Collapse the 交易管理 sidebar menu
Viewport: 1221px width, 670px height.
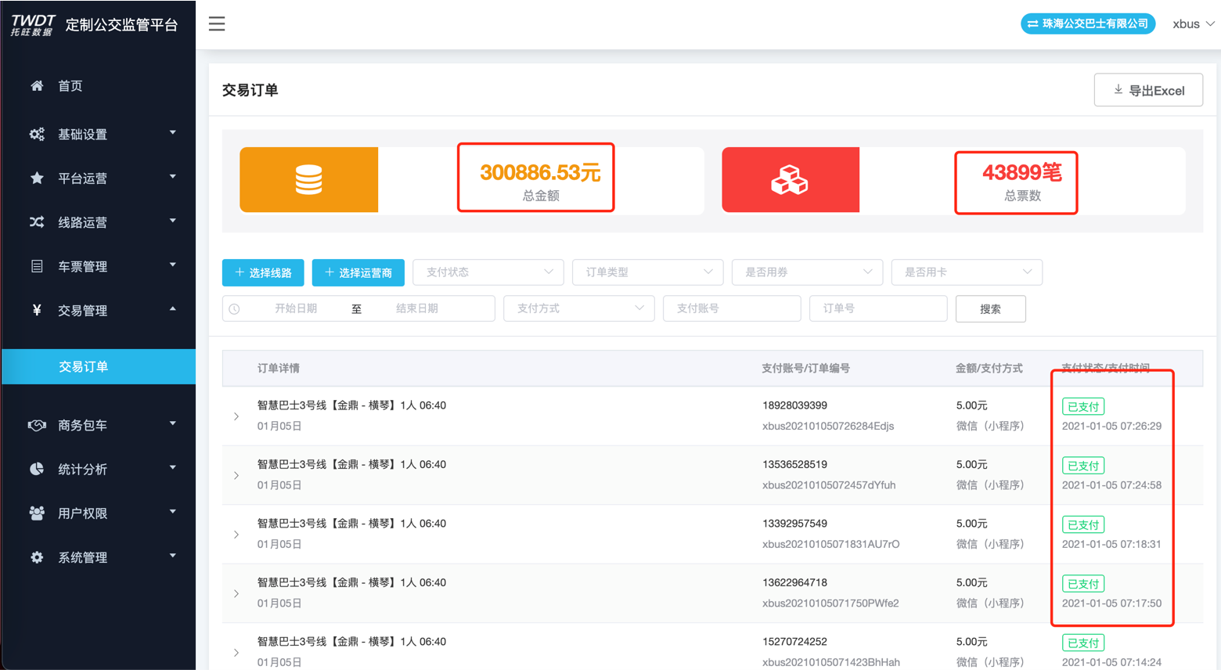coord(99,310)
